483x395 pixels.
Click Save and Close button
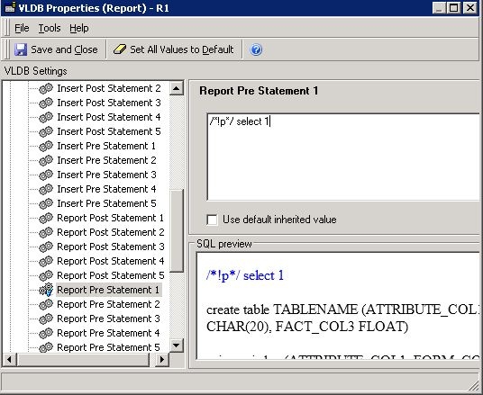[x=56, y=49]
